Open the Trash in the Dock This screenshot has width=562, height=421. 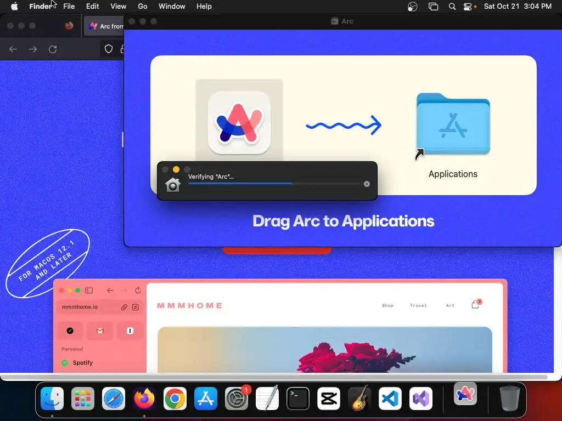tap(510, 398)
